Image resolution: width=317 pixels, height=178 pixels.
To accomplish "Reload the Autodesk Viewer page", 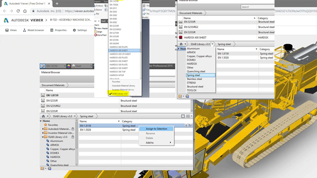I will point(18,11).
